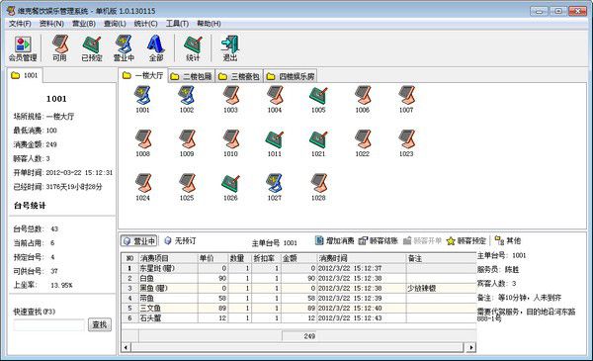Select table 1009 icon
Screen dimensions: 593x361
187,143
